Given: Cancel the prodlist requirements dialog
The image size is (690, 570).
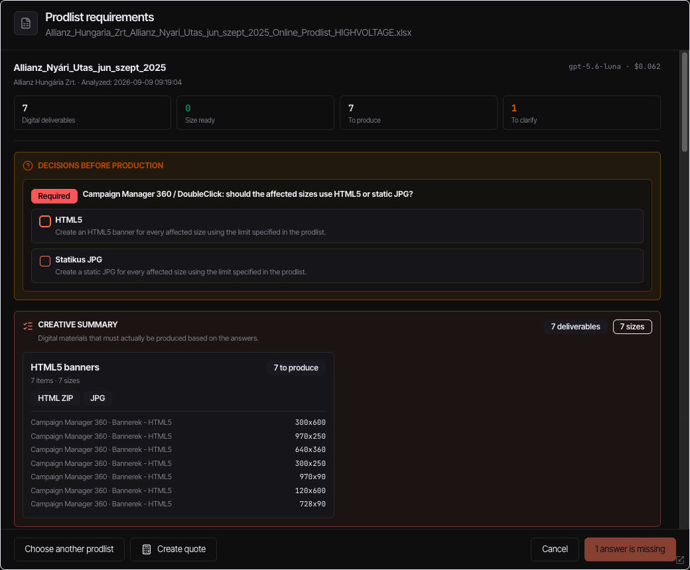Looking at the screenshot, I should [555, 549].
